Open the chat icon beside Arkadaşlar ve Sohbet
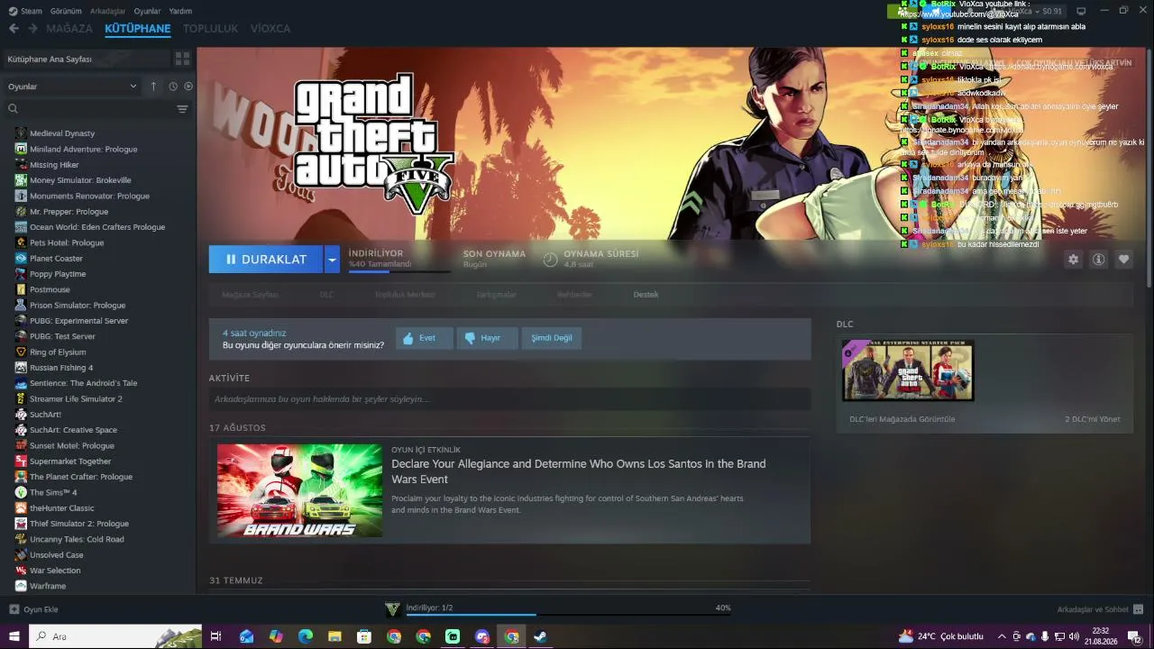Screen dimensions: 1154x649 1138,609
